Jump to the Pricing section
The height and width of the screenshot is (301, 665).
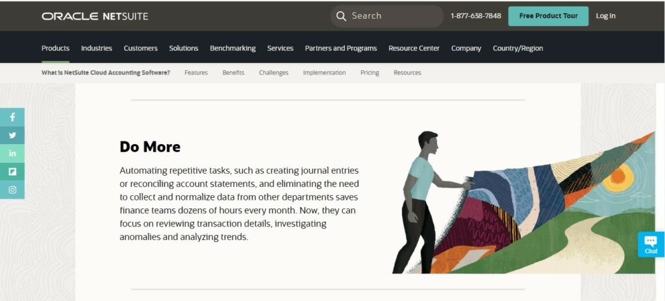coord(370,73)
